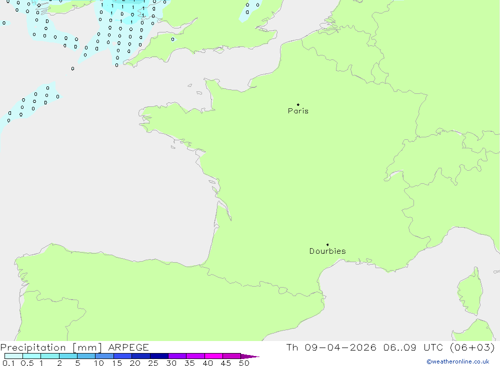Pick the 35–40 mm purple swatch
The width and height of the screenshot is (500, 366).
click(195, 356)
